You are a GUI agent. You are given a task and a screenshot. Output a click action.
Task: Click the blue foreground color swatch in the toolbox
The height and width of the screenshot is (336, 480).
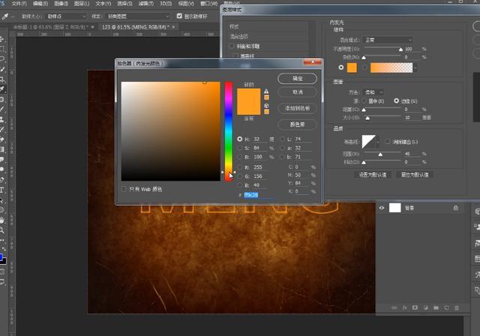click(x=1, y=257)
